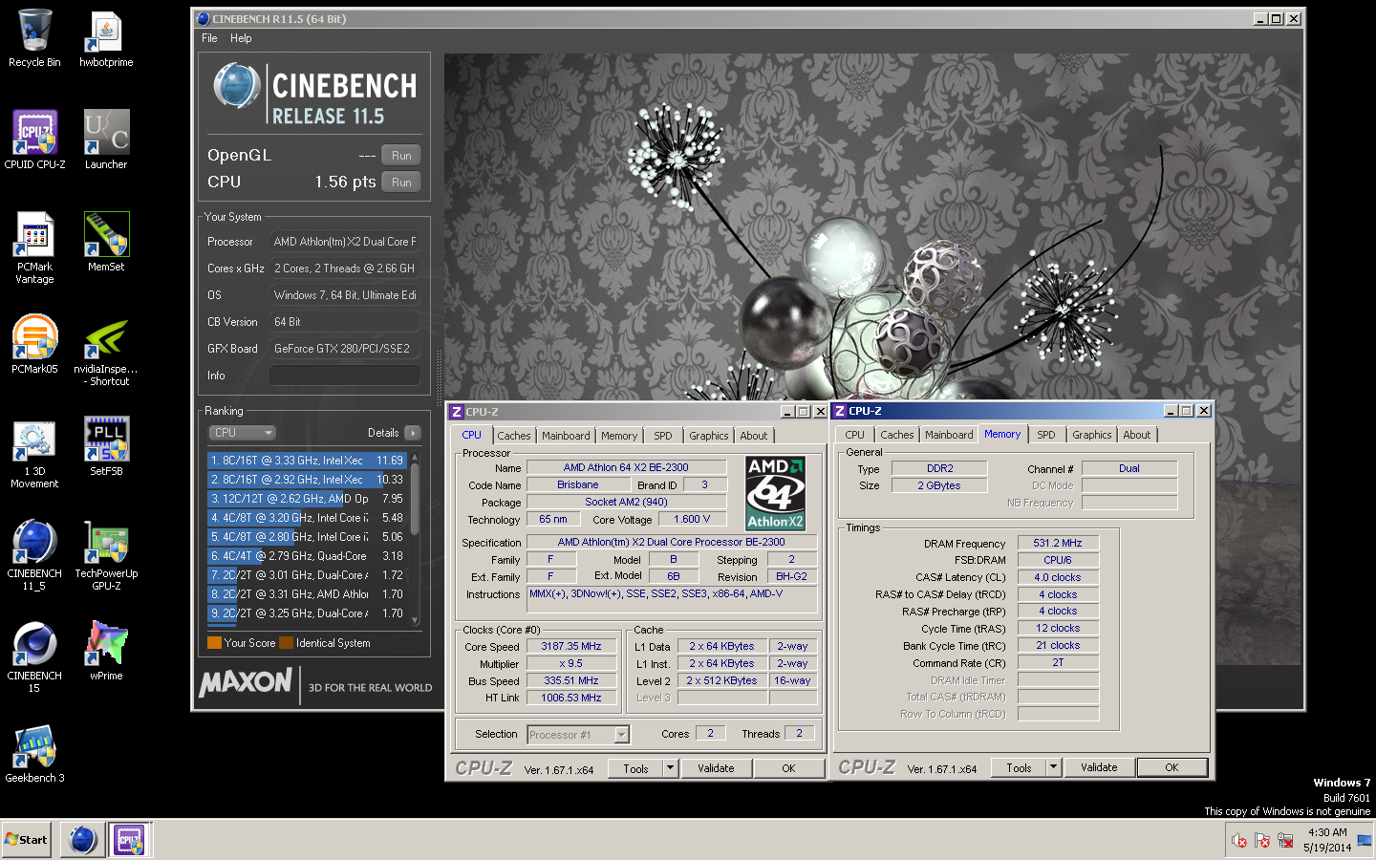This screenshot has height=860, width=1376.
Task: Open SPD tab in right CPU-Z window
Action: click(x=1046, y=435)
